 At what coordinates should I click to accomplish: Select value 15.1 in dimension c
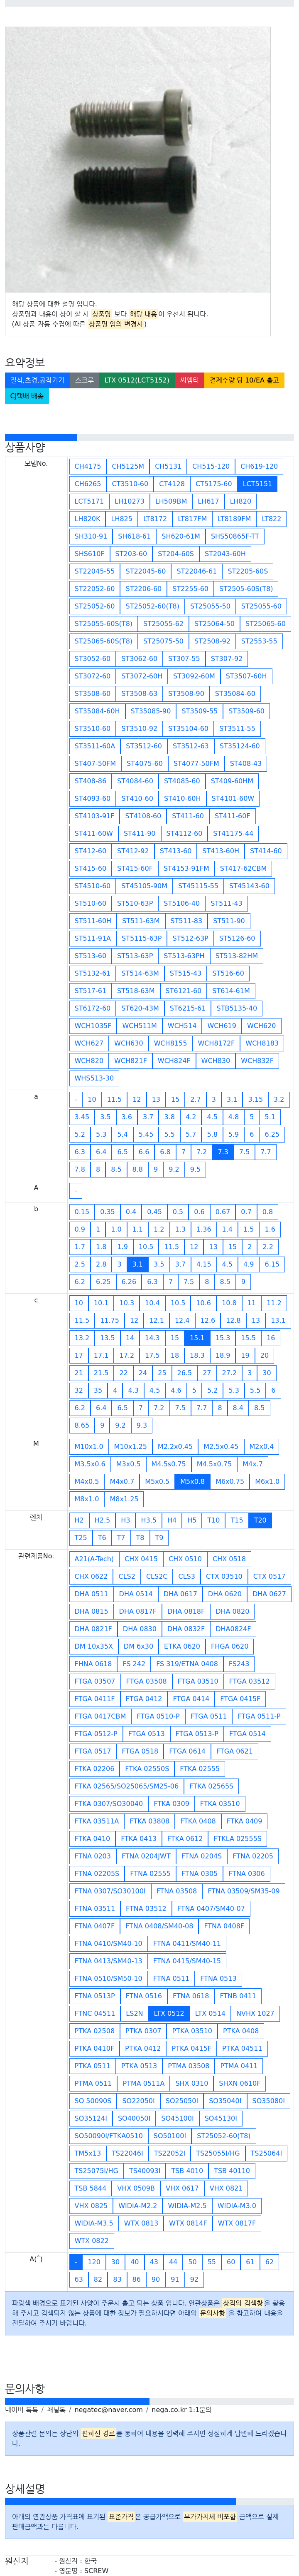[196, 1338]
